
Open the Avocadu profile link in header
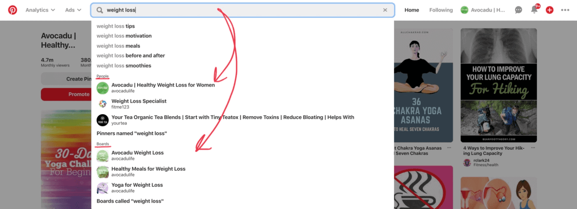(483, 10)
